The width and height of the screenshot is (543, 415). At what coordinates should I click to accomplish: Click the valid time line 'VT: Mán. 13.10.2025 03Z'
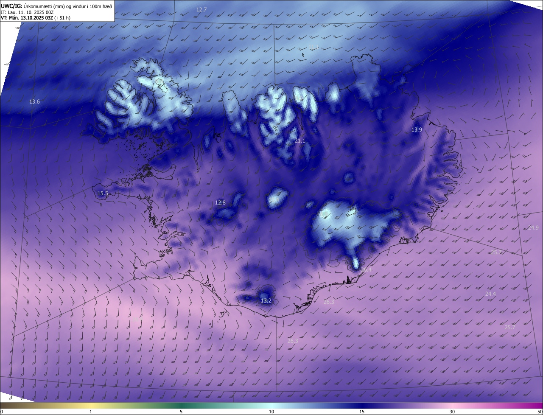[36, 18]
